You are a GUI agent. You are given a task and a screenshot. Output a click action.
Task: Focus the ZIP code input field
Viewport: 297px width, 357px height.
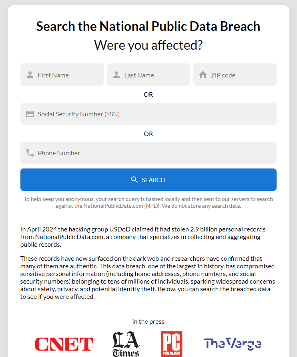pyautogui.click(x=241, y=75)
